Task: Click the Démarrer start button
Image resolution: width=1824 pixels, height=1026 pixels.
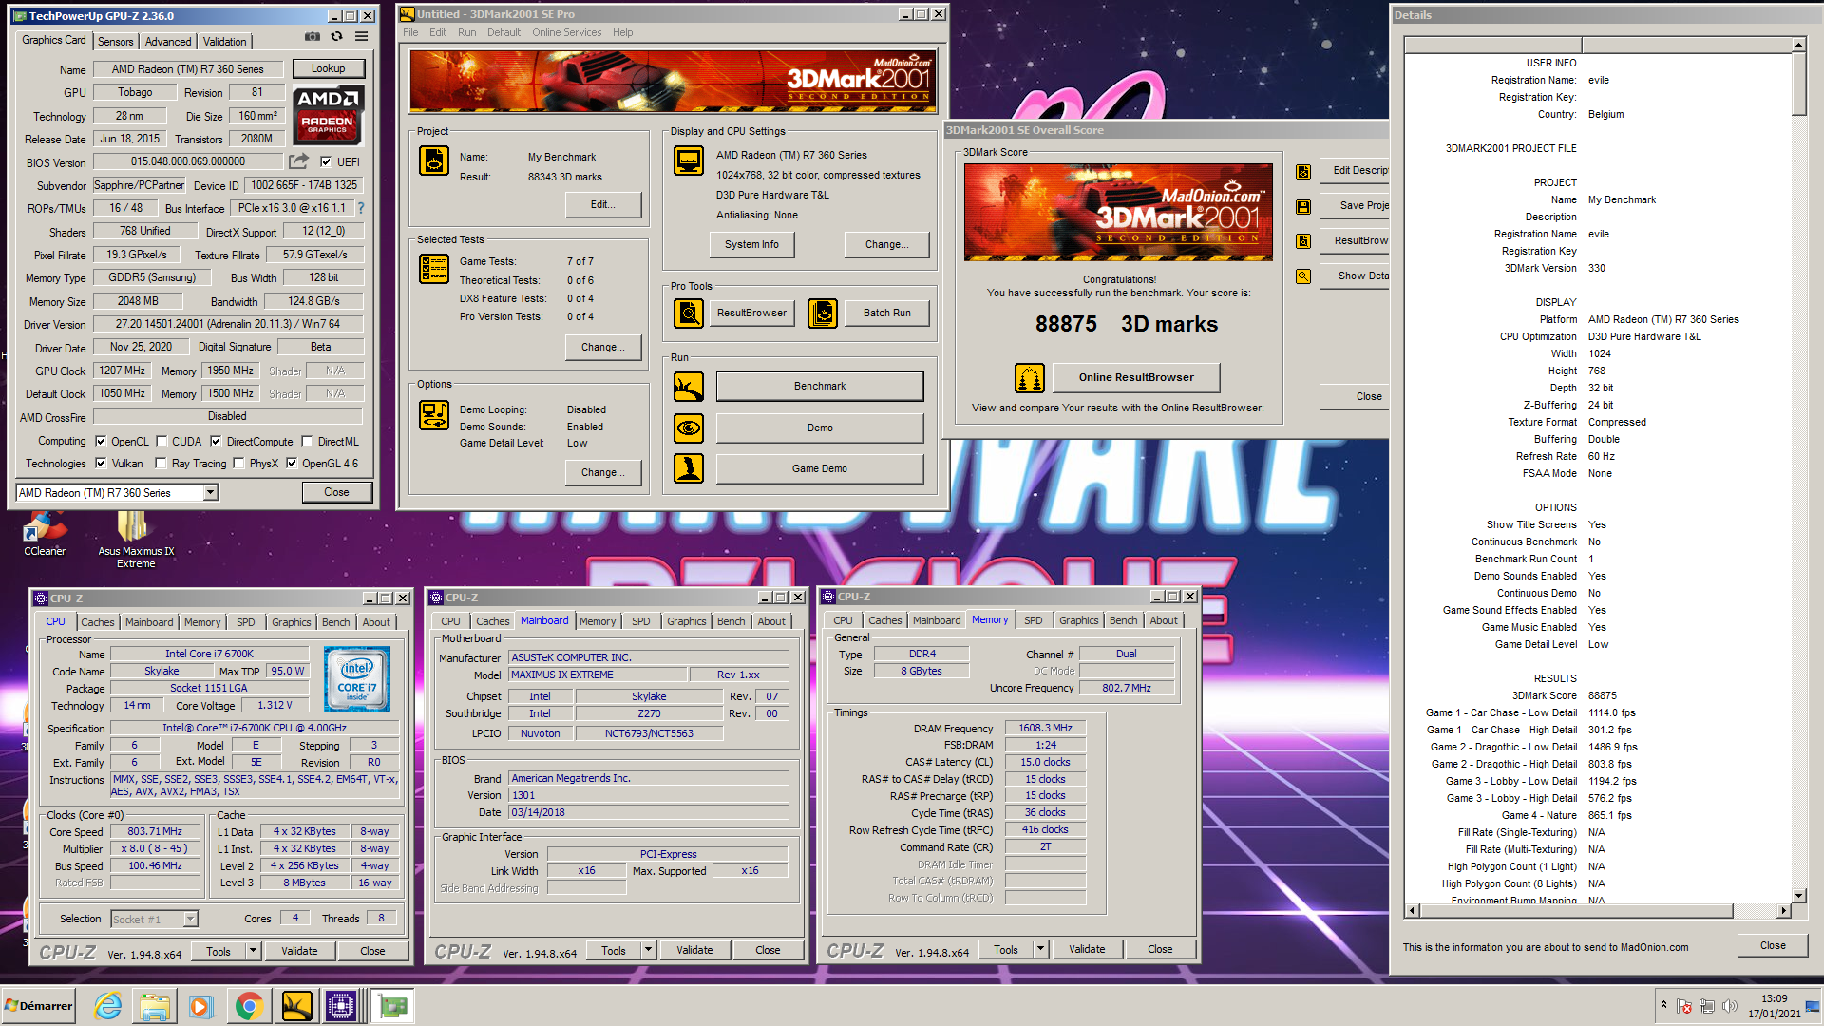Action: pyautogui.click(x=38, y=1006)
